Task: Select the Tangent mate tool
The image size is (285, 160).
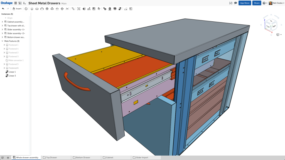Action: click(73, 9)
